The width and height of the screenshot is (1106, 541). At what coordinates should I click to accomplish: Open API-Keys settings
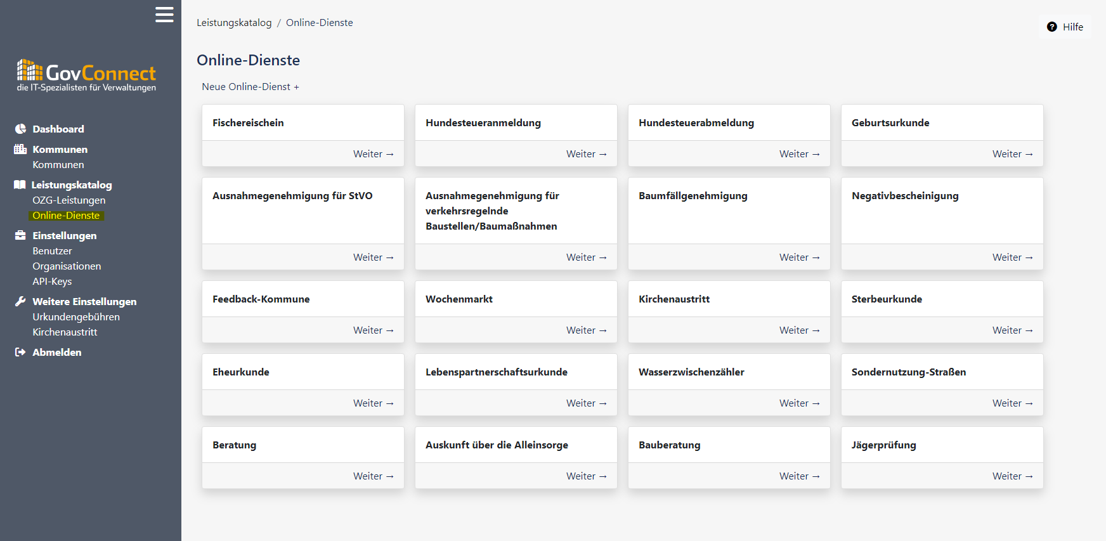point(52,281)
